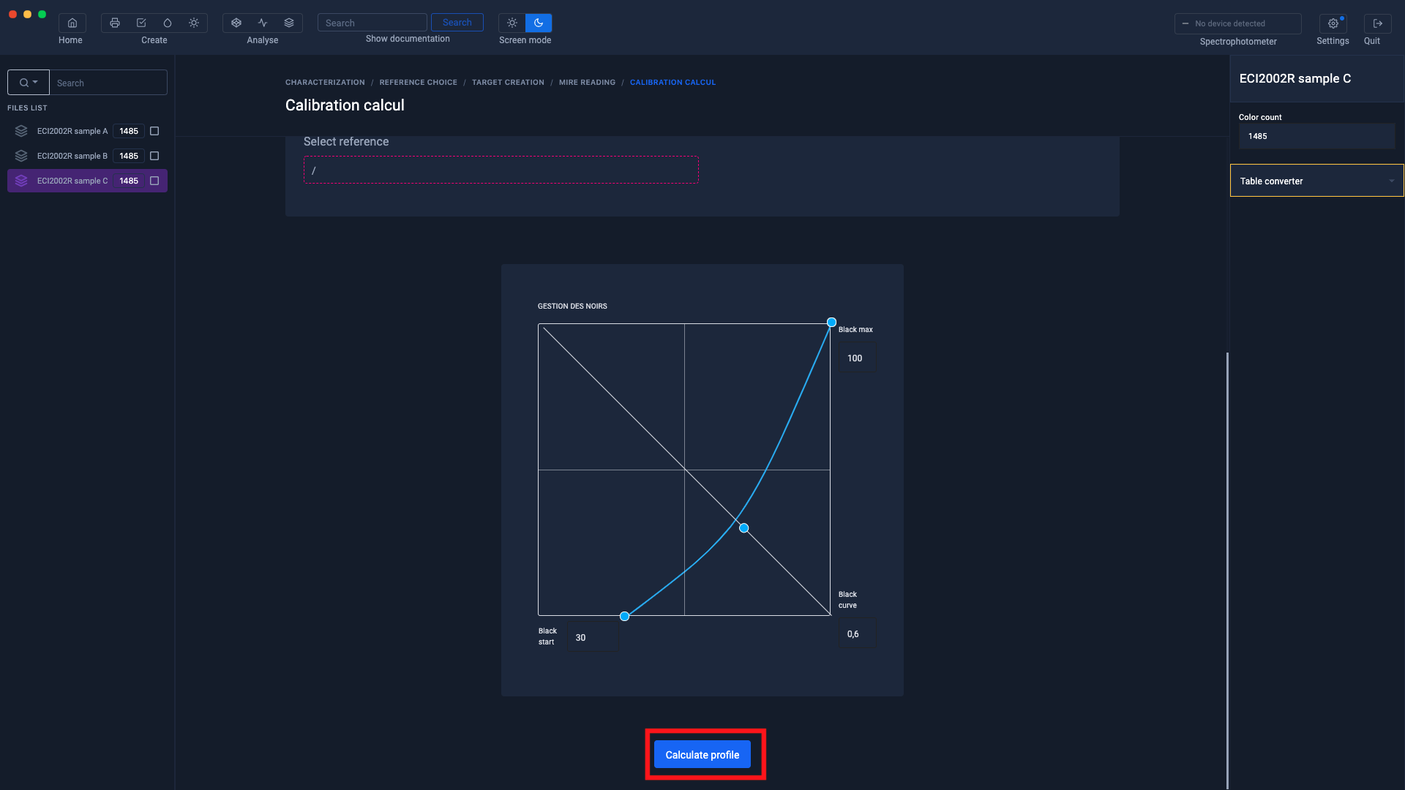Screen dimensions: 1405x790
Task: Tick checkbox for ECI2002R sample A
Action: point(154,131)
